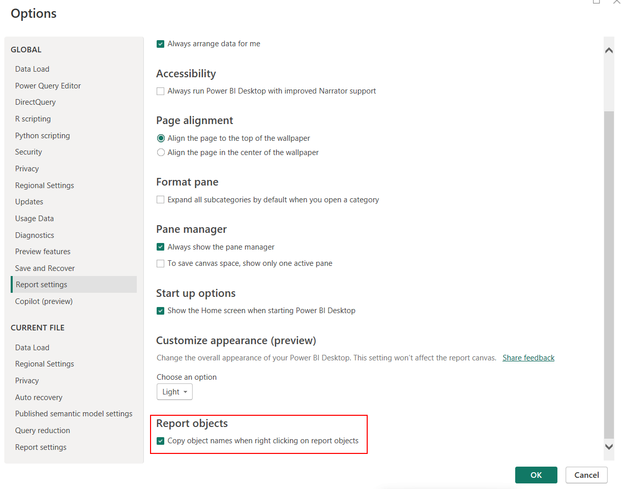Image resolution: width=622 pixels, height=489 pixels.
Task: Select "Copilot (preview)" in the sidebar
Action: [x=44, y=301]
